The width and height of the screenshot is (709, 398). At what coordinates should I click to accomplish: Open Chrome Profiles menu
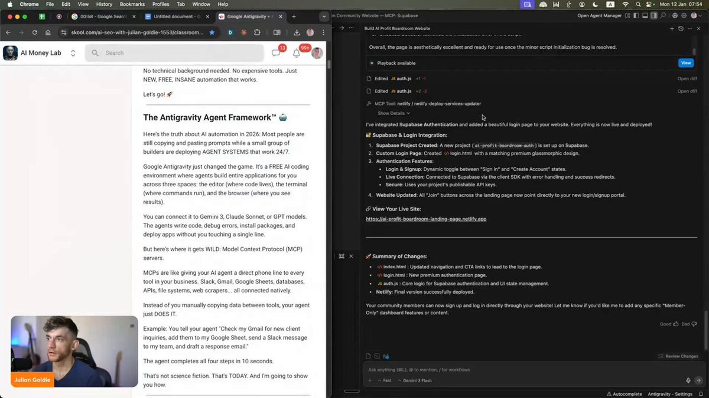pos(161,4)
